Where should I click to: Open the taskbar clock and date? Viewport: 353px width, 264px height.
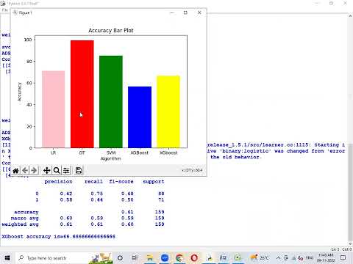tap(326, 258)
